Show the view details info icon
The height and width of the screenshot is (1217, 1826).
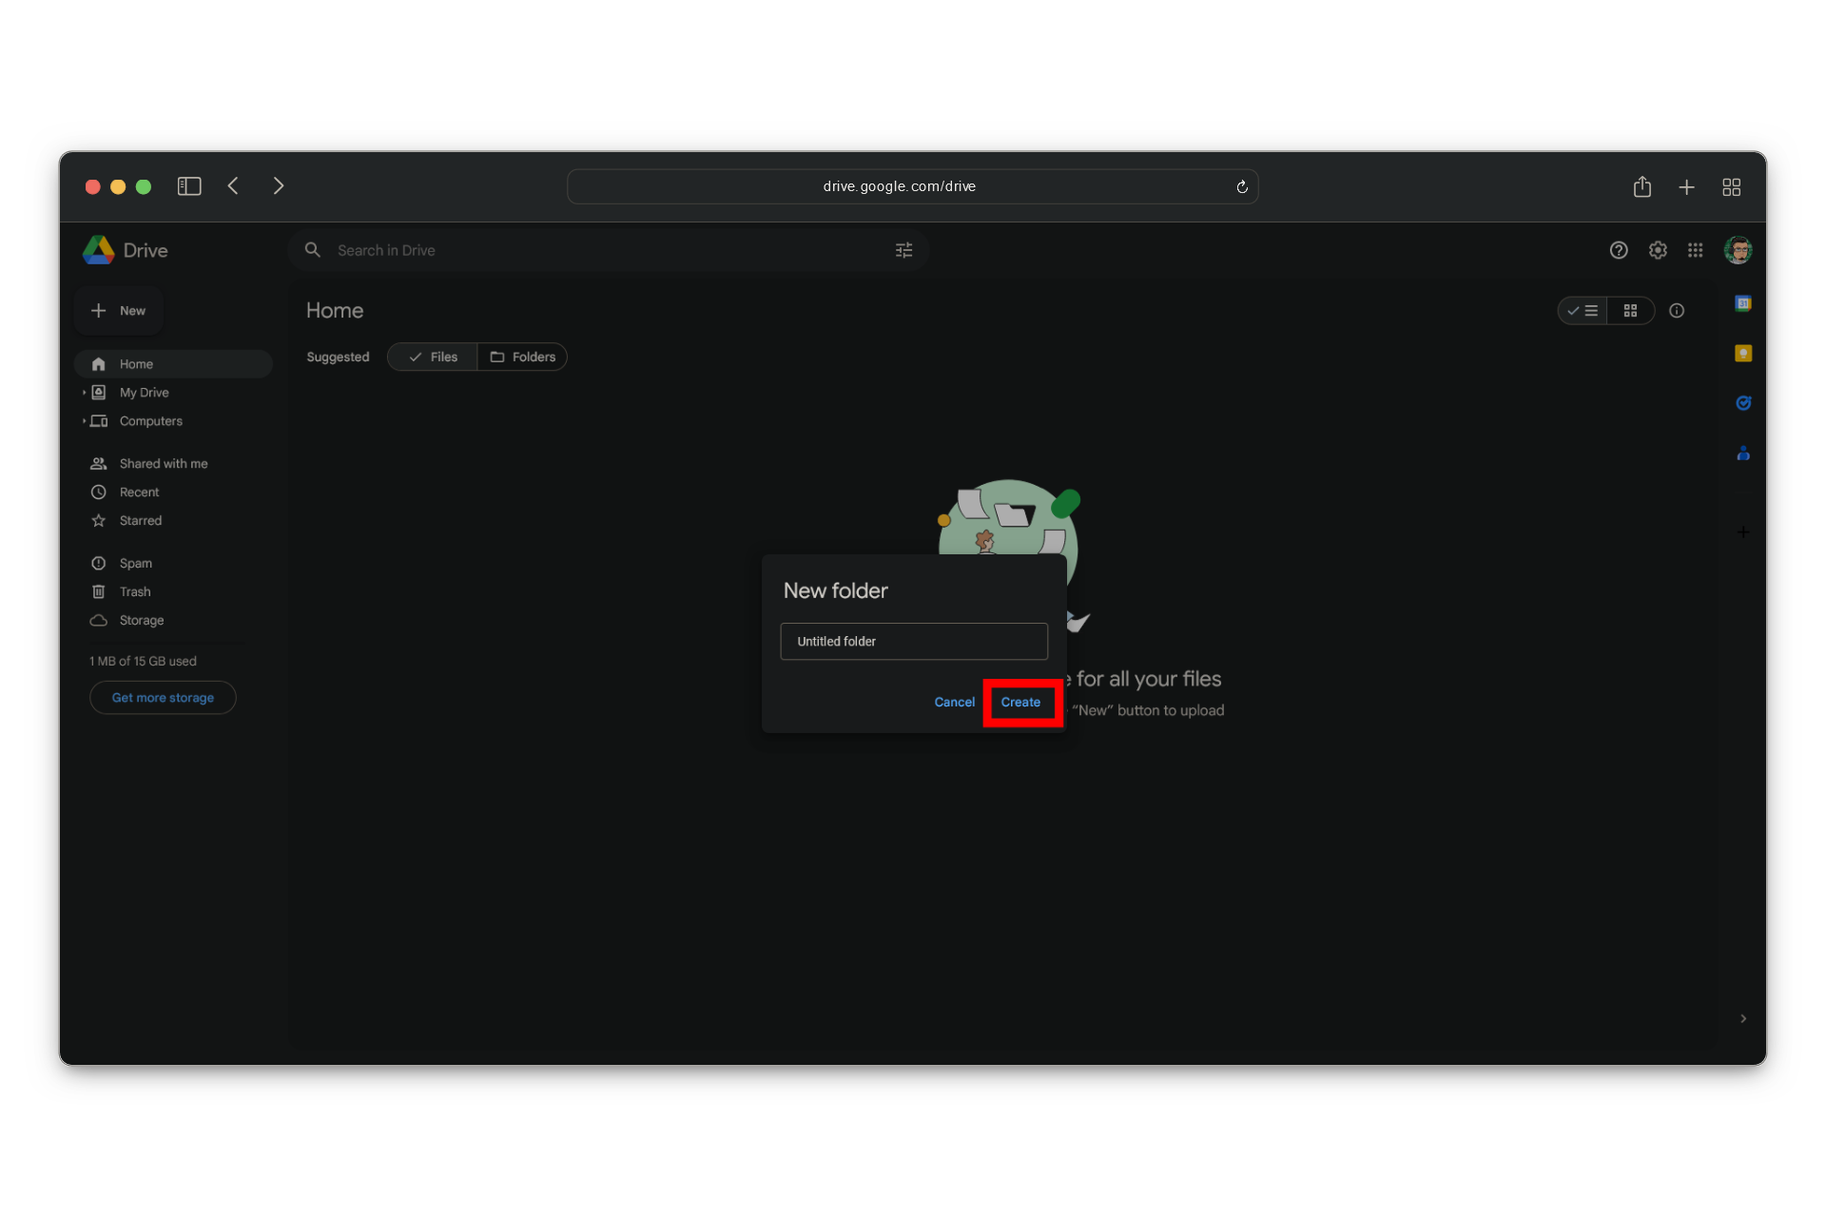1677,311
